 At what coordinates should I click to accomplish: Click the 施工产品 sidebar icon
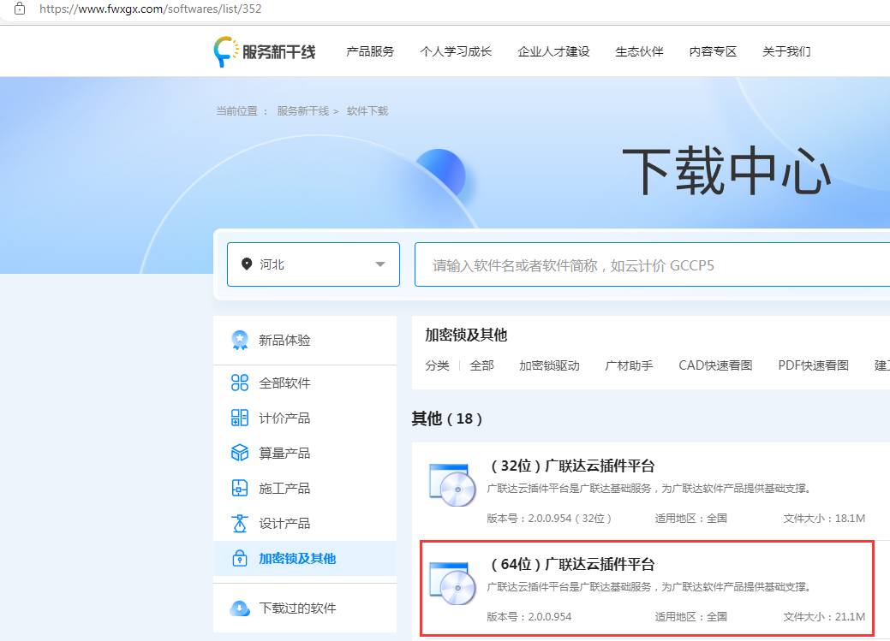[x=240, y=488]
